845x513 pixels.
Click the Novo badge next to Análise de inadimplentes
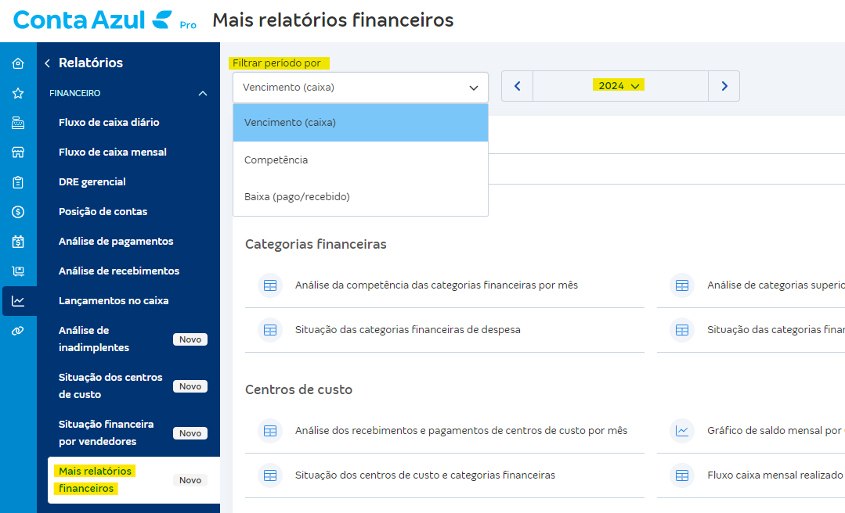click(190, 339)
